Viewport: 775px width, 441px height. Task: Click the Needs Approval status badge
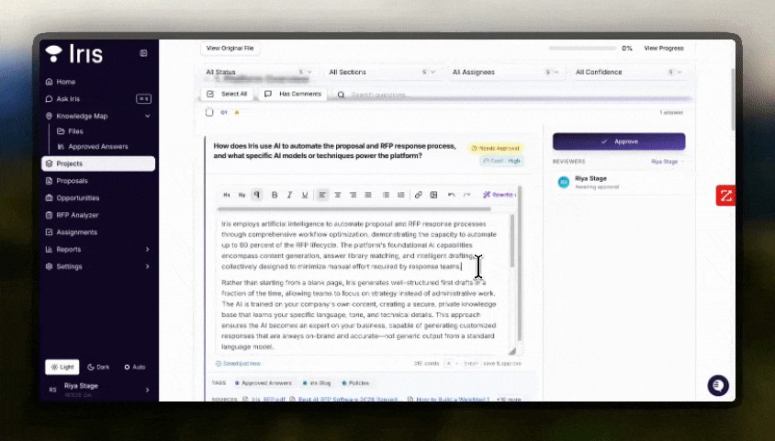(495, 148)
